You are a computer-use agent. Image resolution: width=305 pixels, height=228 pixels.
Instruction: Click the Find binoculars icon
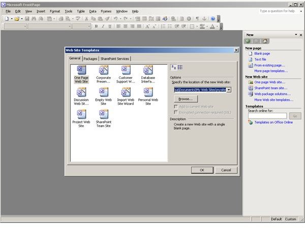pyautogui.click(x=34, y=19)
